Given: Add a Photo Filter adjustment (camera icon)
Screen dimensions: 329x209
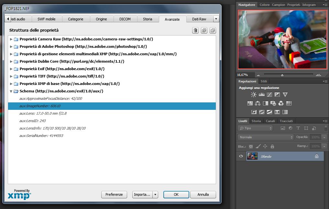Looking at the screenshot, I should point(273,103).
